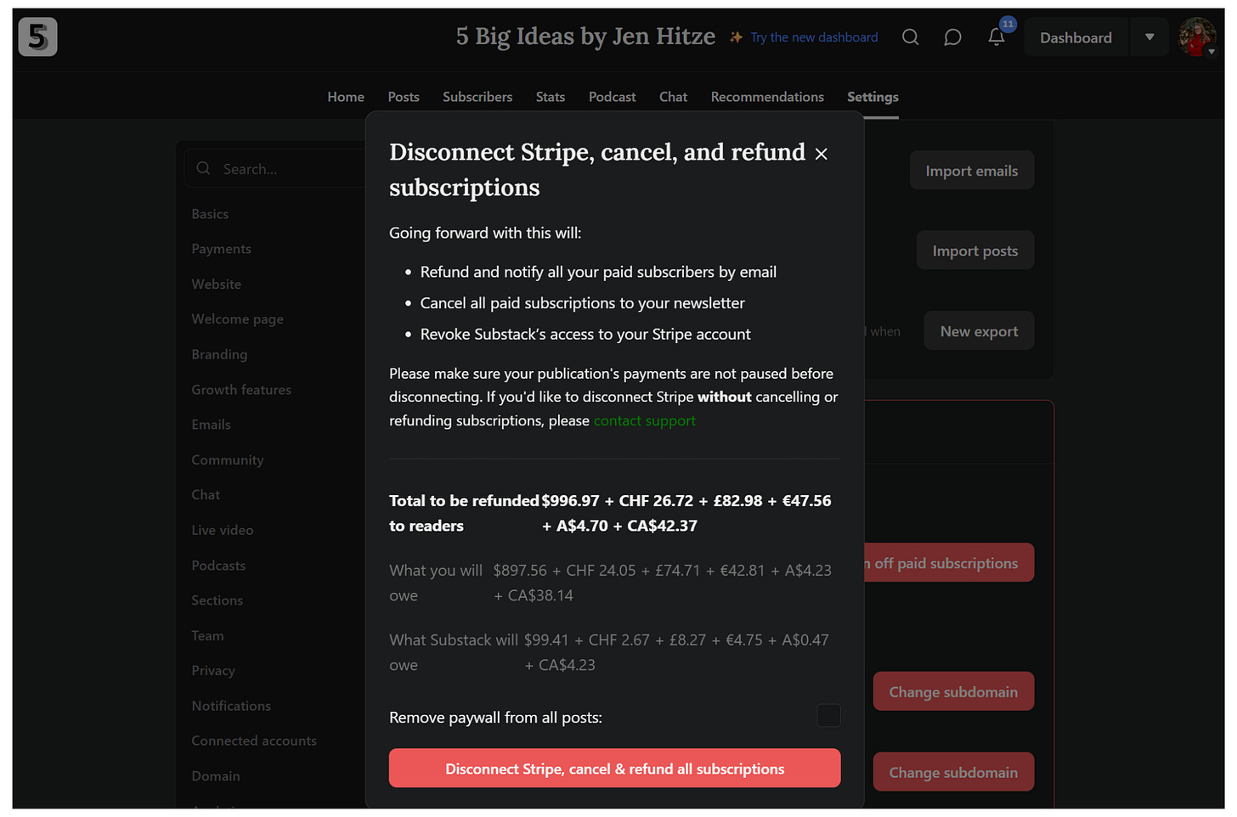The height and width of the screenshot is (817, 1237).
Task: Start a New export
Action: coord(979,331)
